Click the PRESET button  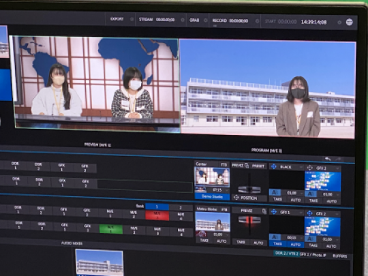point(258,166)
